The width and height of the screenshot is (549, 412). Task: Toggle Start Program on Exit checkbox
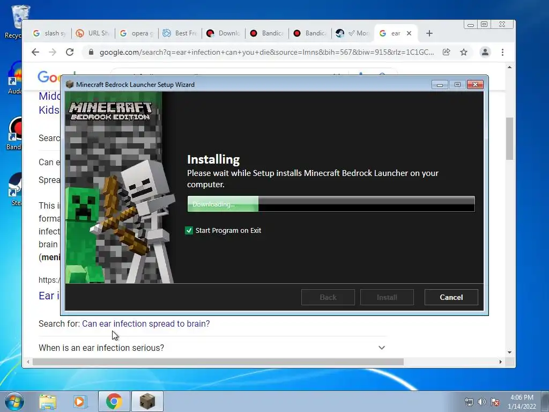pyautogui.click(x=189, y=230)
